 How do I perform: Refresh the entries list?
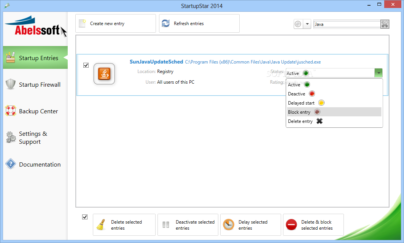199,24
